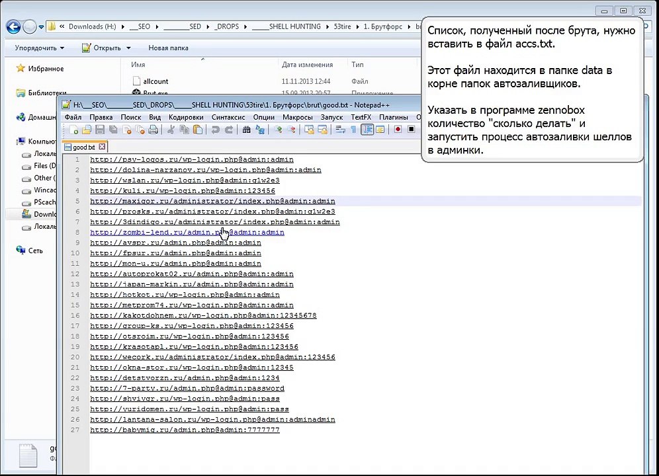Save the current file via toolbar

[x=100, y=130]
